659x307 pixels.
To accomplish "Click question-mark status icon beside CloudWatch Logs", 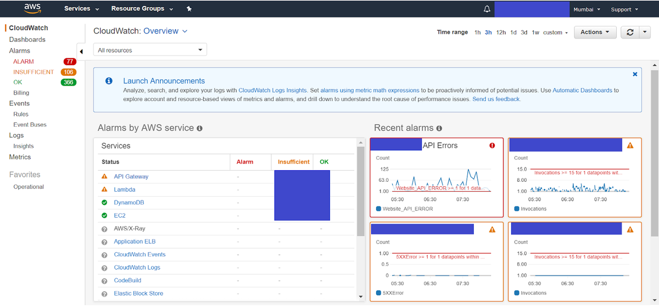I will [104, 268].
